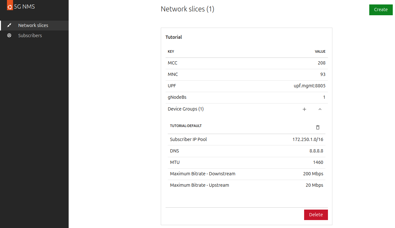Select the Maximum Bitrate - Downstream row
The width and height of the screenshot is (395, 228).
(247, 174)
